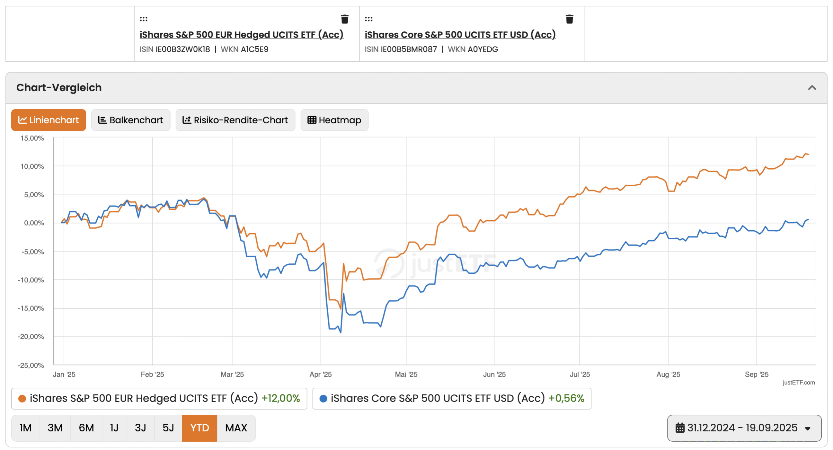
Task: Click the orange color dot in the legend
Action: coord(22,399)
